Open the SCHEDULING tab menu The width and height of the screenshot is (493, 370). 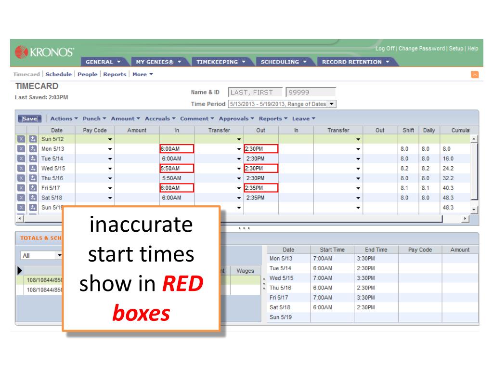(283, 62)
